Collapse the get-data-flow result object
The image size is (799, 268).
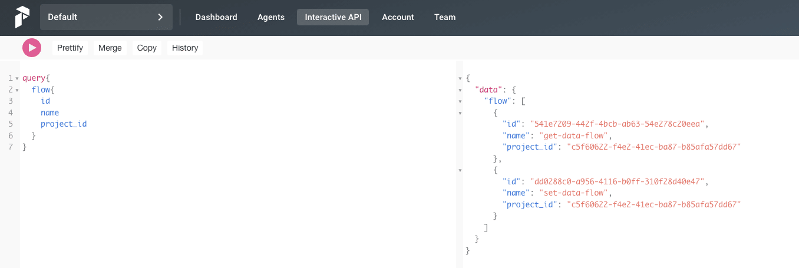(x=460, y=113)
